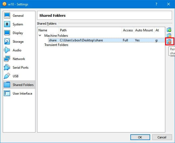175x143 pixels.
Task: Select Shared Folders in the sidebar
Action: click(x=19, y=85)
